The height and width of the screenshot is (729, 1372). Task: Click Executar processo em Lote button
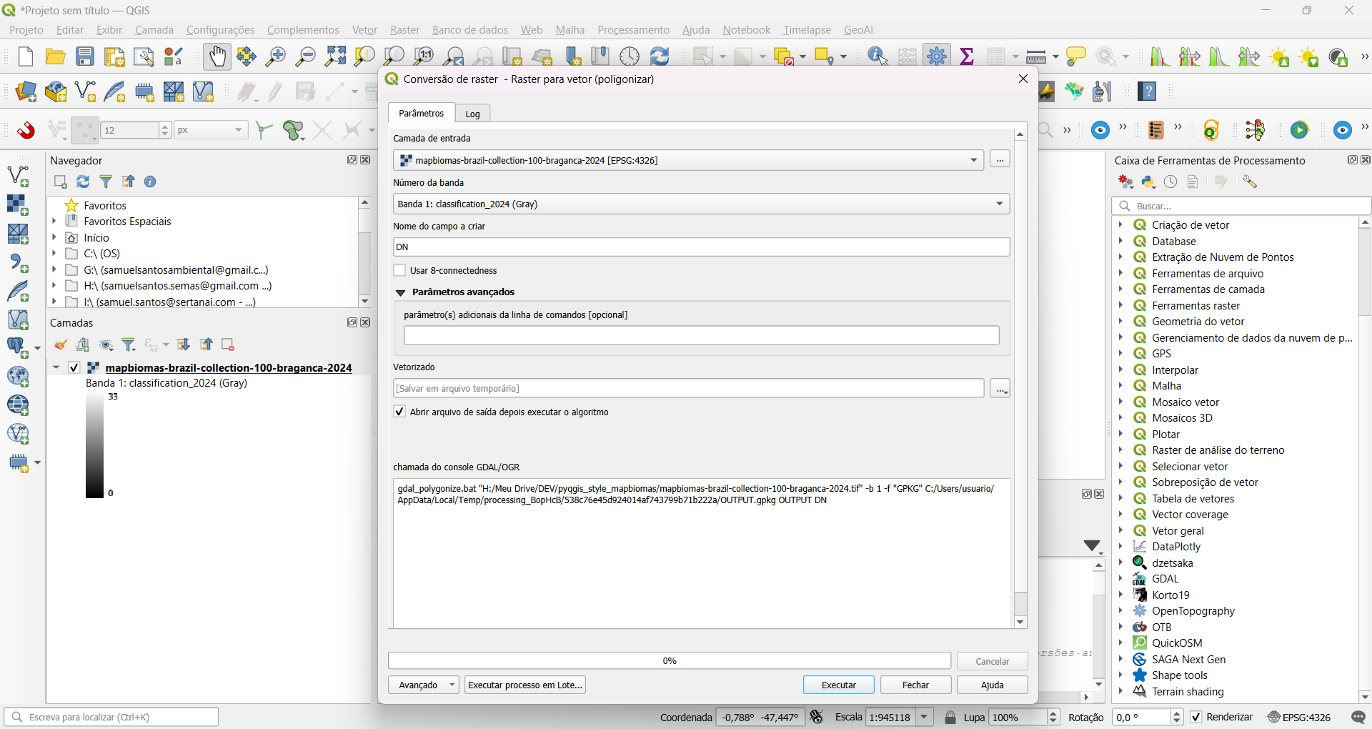pyautogui.click(x=525, y=685)
